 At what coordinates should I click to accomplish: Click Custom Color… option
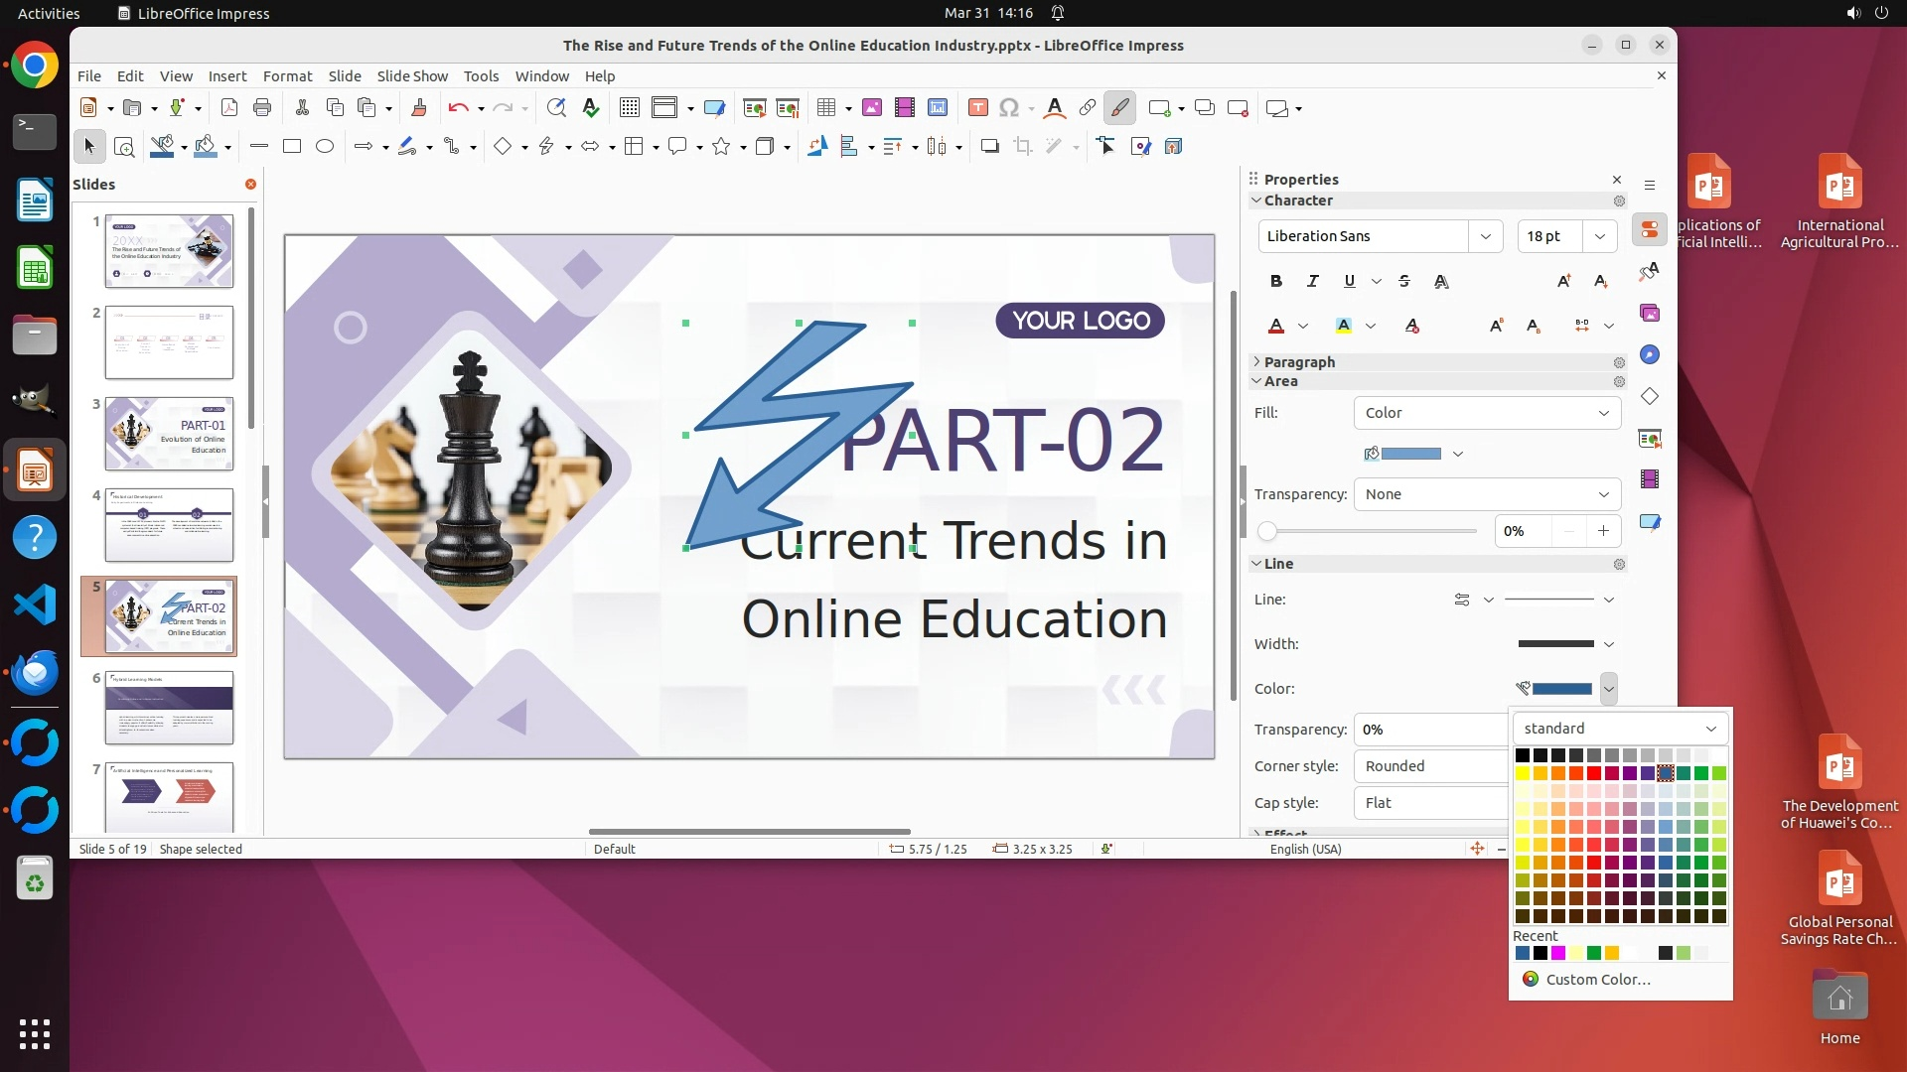1597,980
